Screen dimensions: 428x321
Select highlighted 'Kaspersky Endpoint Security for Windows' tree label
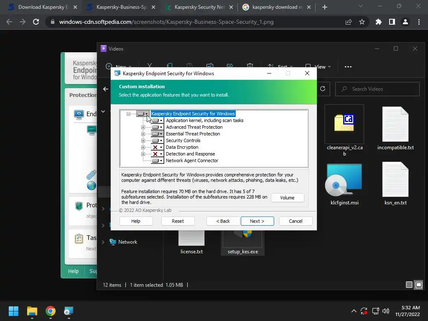[193, 114]
